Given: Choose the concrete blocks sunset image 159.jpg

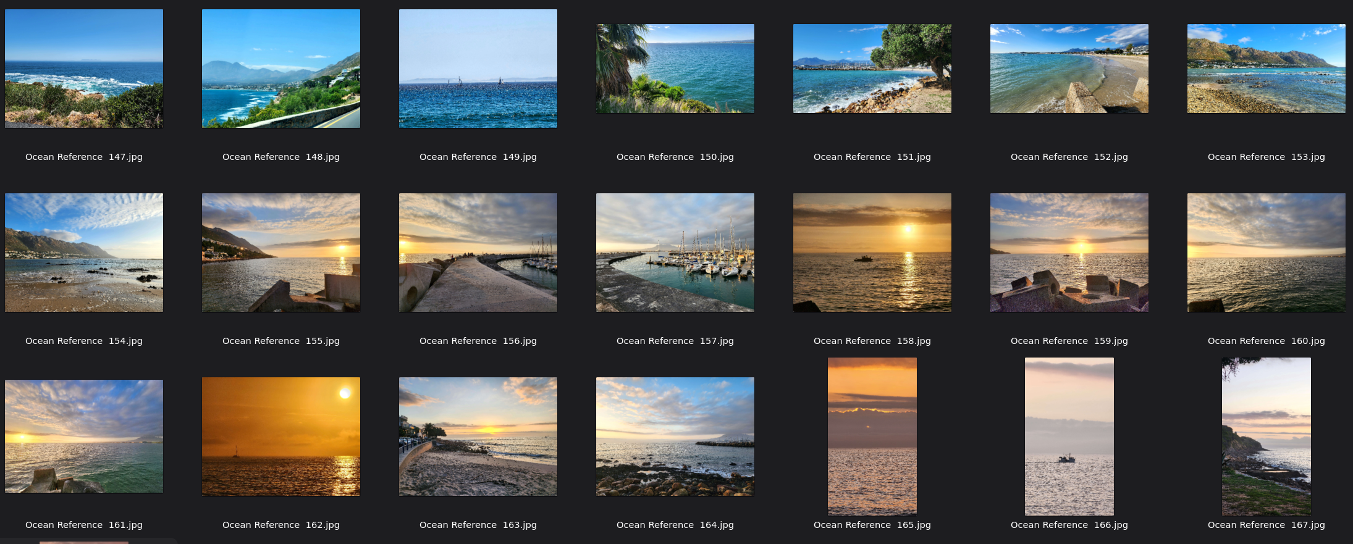Looking at the screenshot, I should pyautogui.click(x=1069, y=253).
